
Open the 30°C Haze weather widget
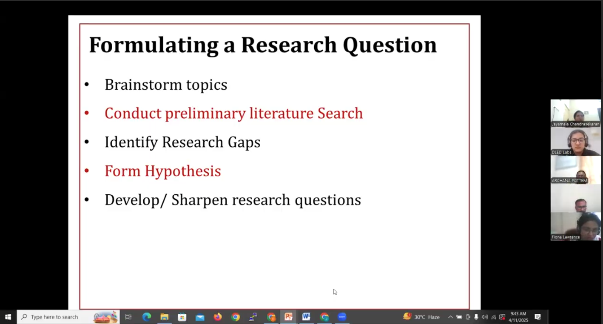point(421,317)
